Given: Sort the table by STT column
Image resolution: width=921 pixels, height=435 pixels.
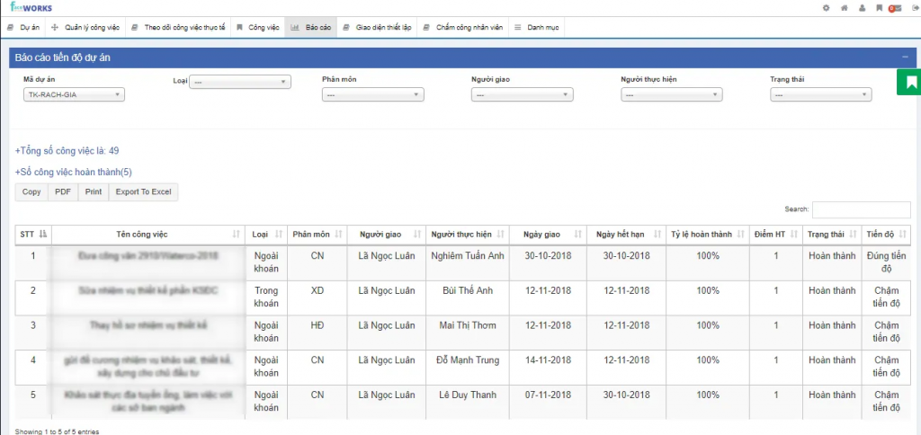Looking at the screenshot, I should (42, 235).
